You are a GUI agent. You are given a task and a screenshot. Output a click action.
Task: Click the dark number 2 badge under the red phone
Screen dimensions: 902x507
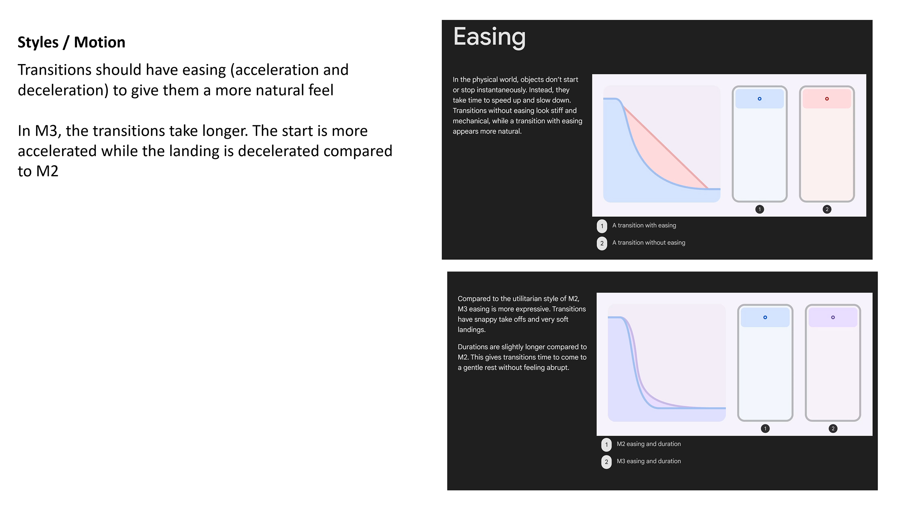click(x=827, y=209)
